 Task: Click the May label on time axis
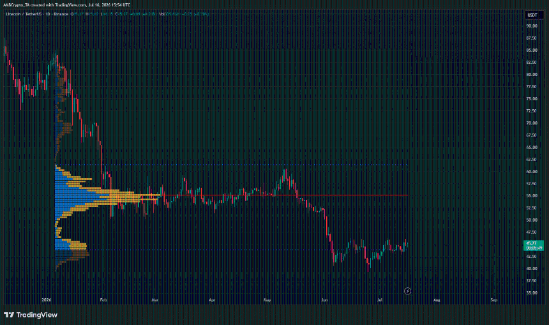coord(267,300)
